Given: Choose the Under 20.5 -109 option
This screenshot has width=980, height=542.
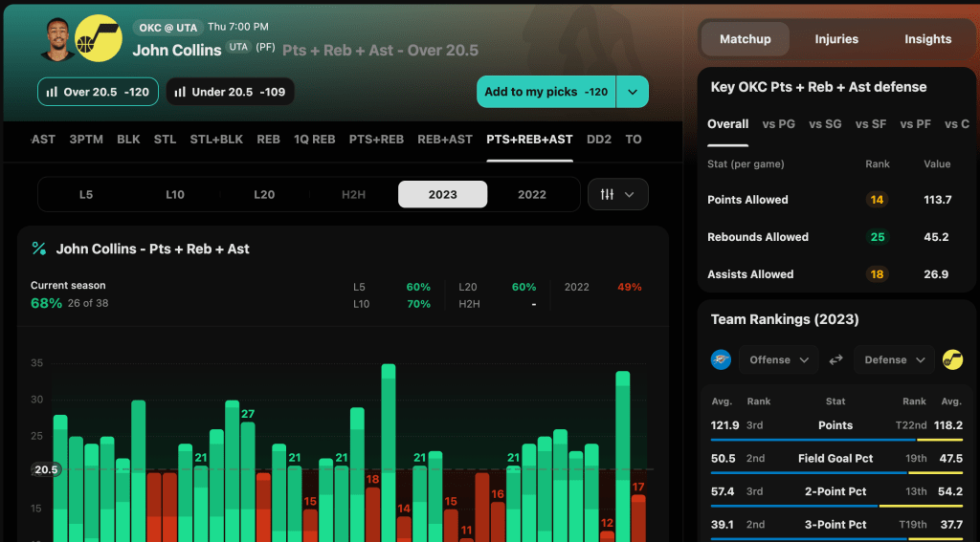Looking at the screenshot, I should (x=230, y=92).
